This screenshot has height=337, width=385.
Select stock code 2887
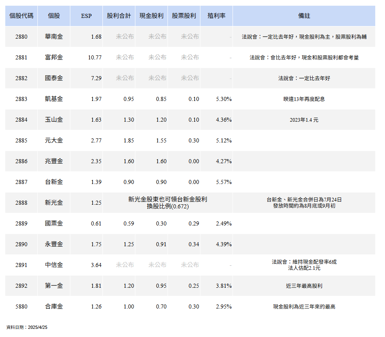point(22,182)
